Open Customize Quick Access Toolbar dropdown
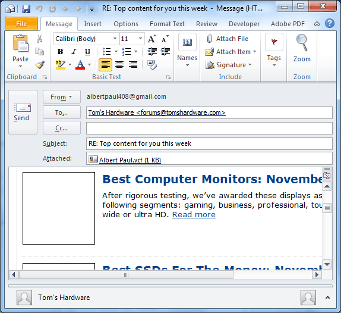Viewport: 341px width, 313px height. tap(91, 10)
